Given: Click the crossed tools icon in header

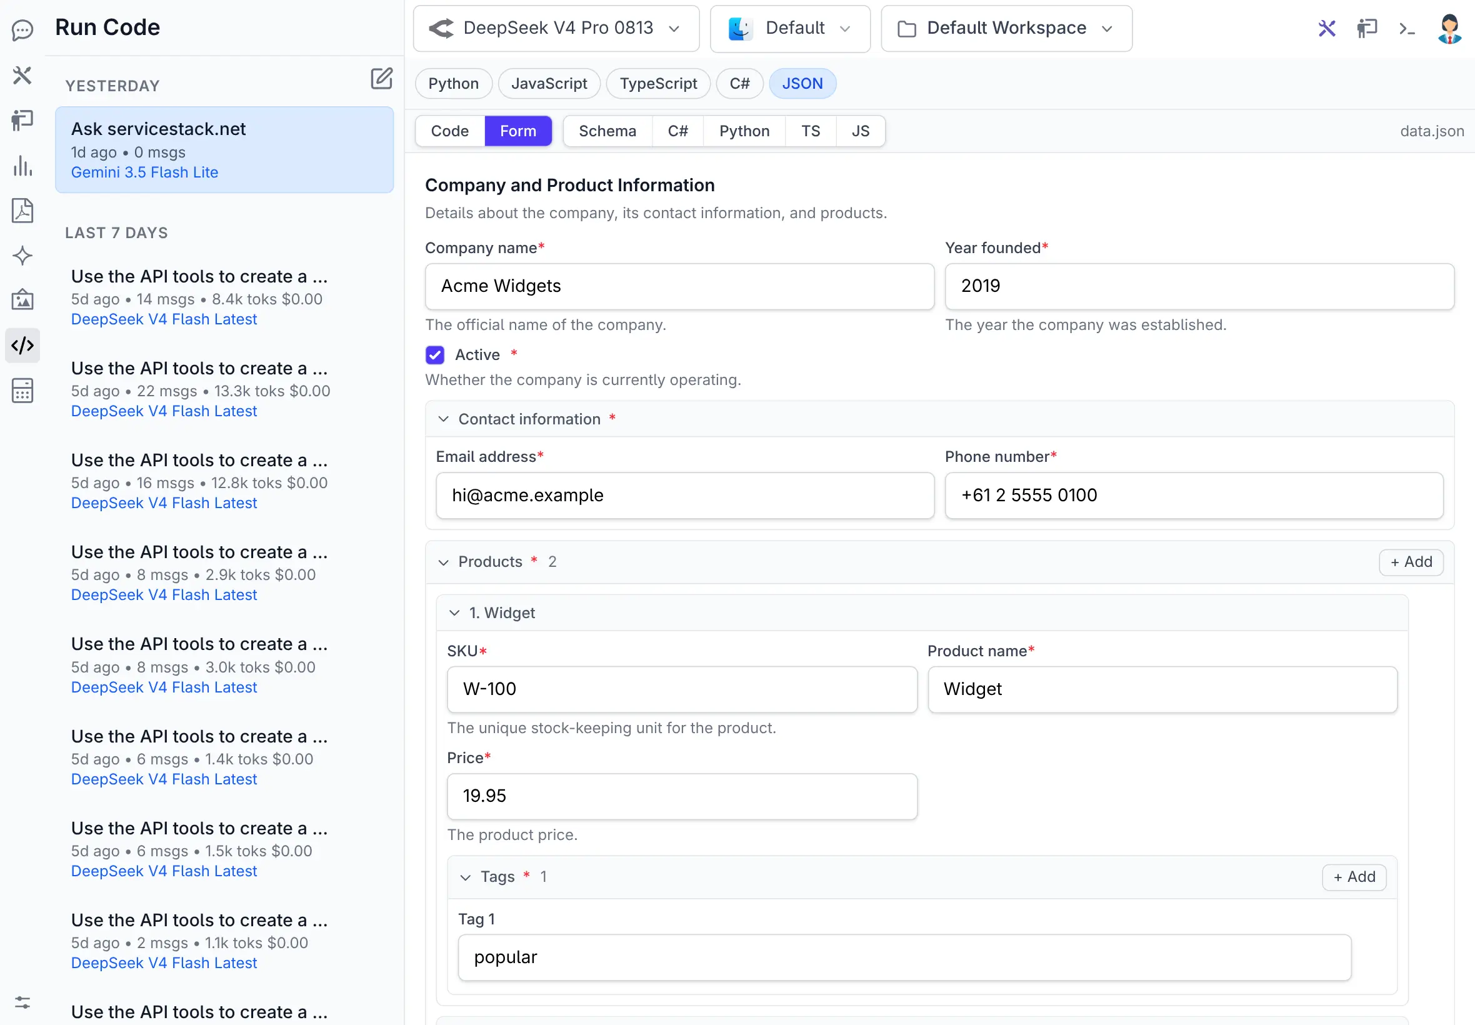Looking at the screenshot, I should tap(1327, 28).
